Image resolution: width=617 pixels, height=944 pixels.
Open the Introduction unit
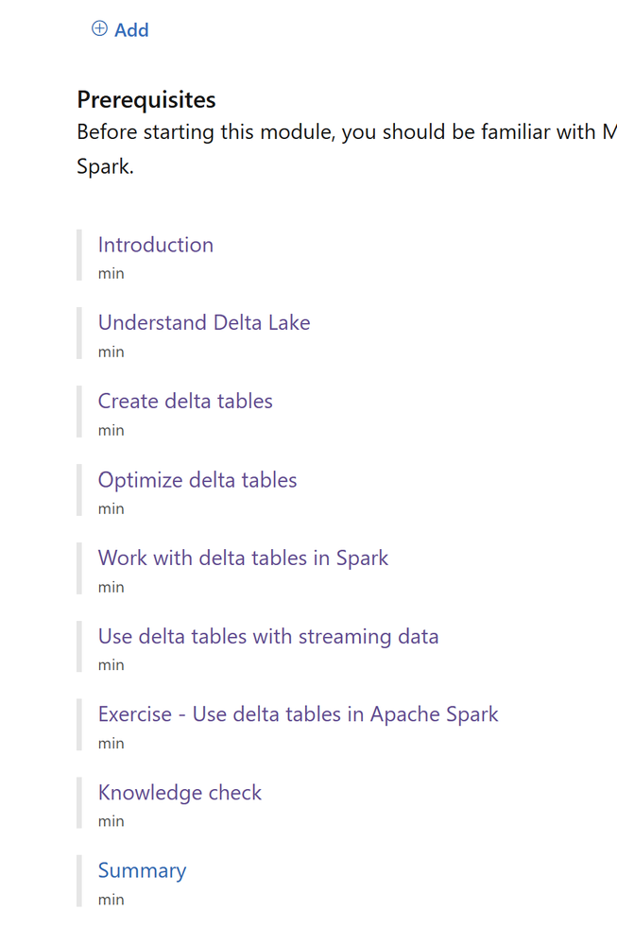tap(156, 245)
